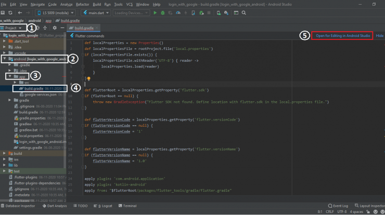Open the SDK Manager icon
The width and height of the screenshot is (385, 215).
(x=226, y=13)
